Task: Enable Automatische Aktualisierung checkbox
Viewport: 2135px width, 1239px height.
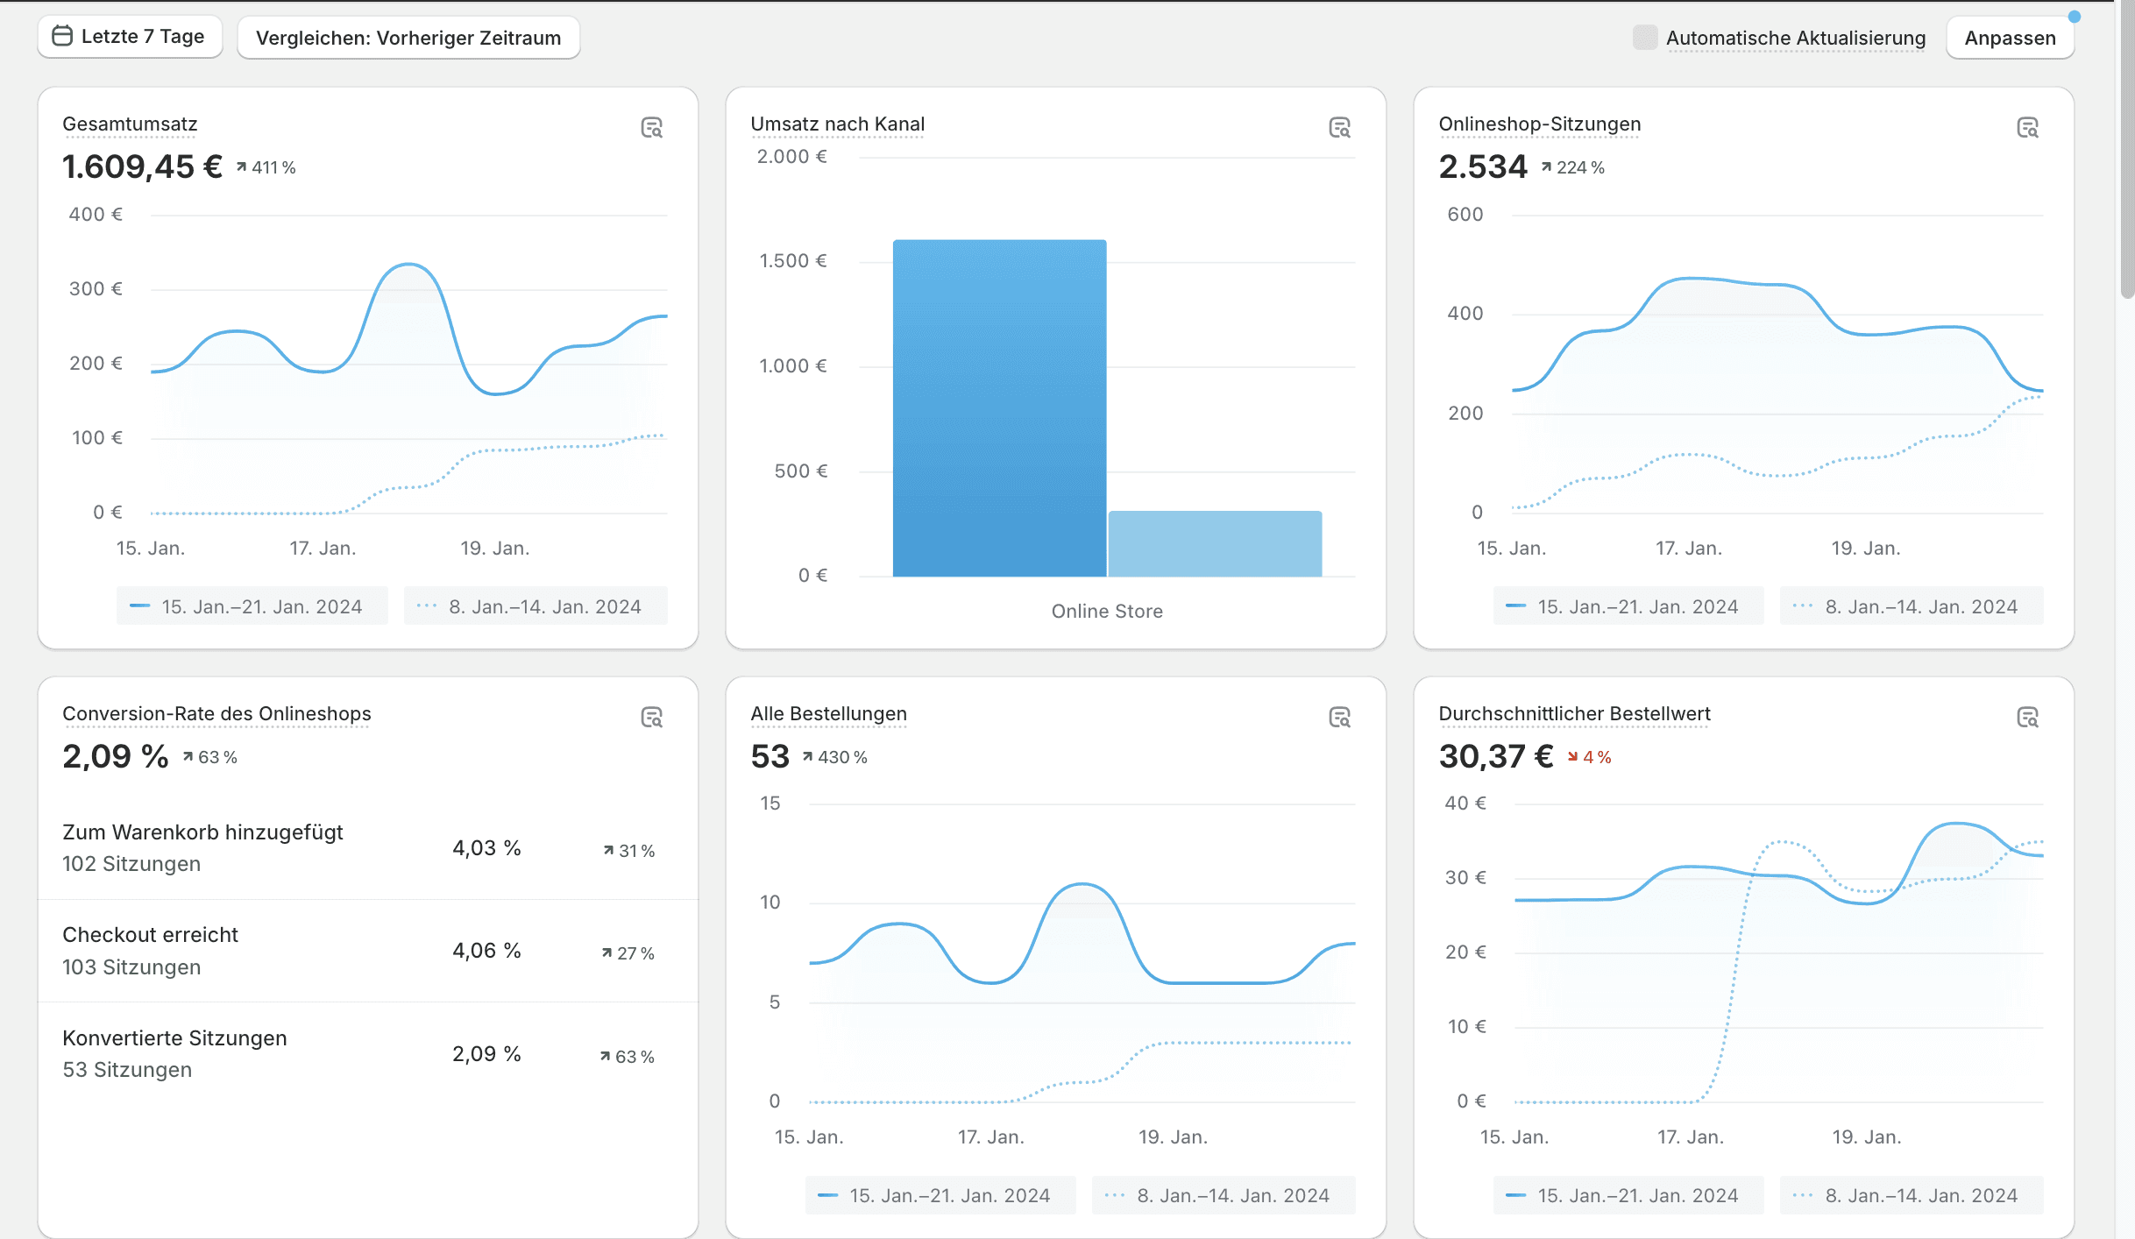Action: point(1645,38)
